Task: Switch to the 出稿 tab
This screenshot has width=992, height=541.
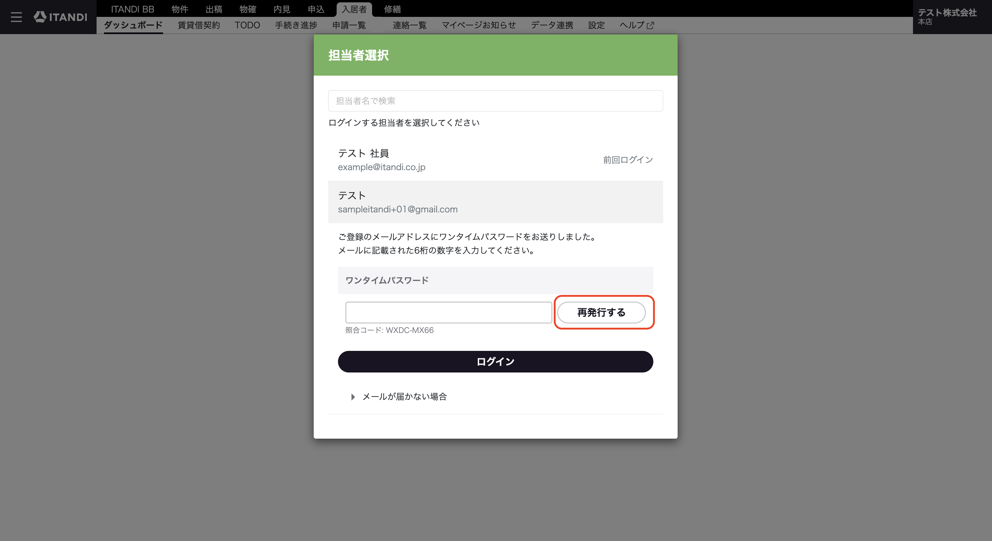Action: pyautogui.click(x=214, y=9)
